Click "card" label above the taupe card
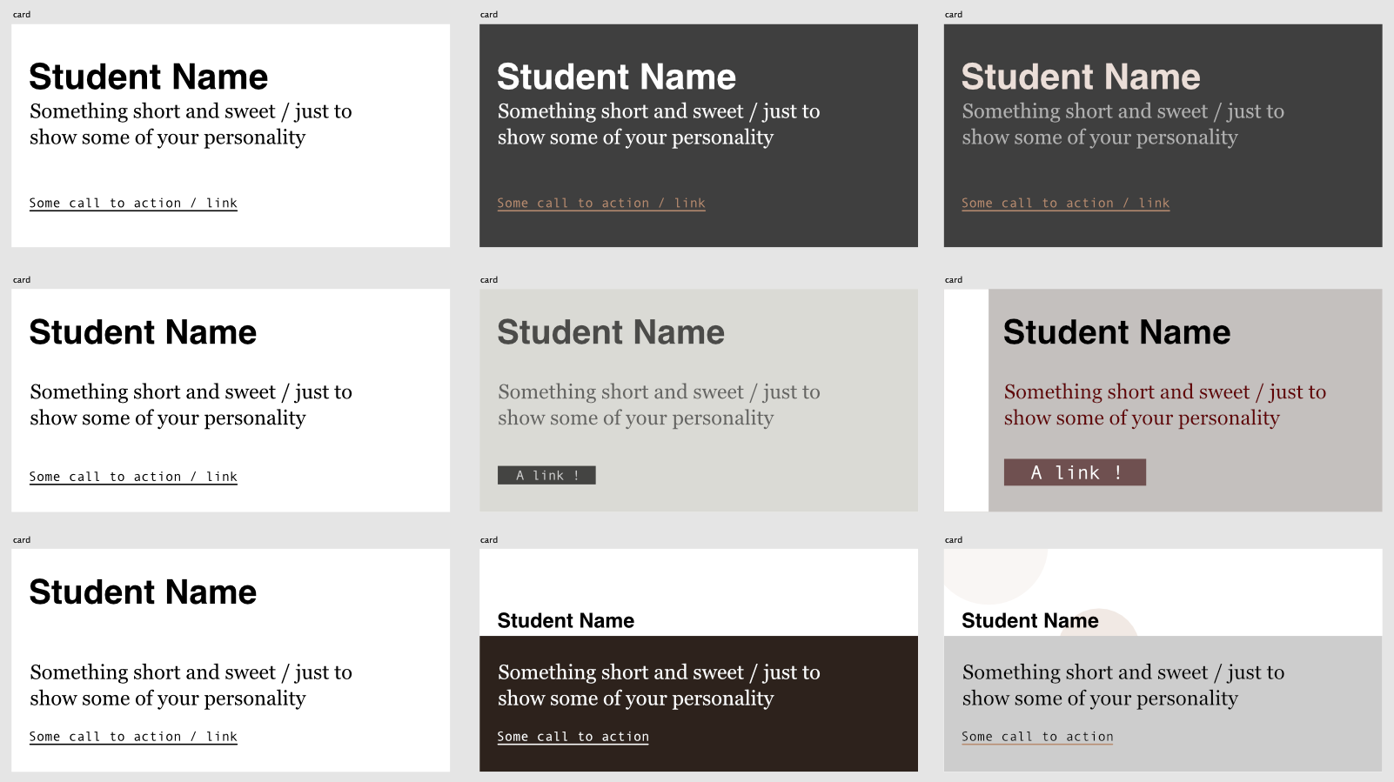Screen dimensions: 1394x782 point(954,280)
